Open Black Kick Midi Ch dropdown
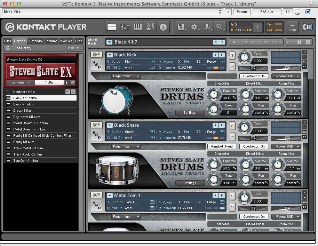318x246 pixels. click(152, 68)
